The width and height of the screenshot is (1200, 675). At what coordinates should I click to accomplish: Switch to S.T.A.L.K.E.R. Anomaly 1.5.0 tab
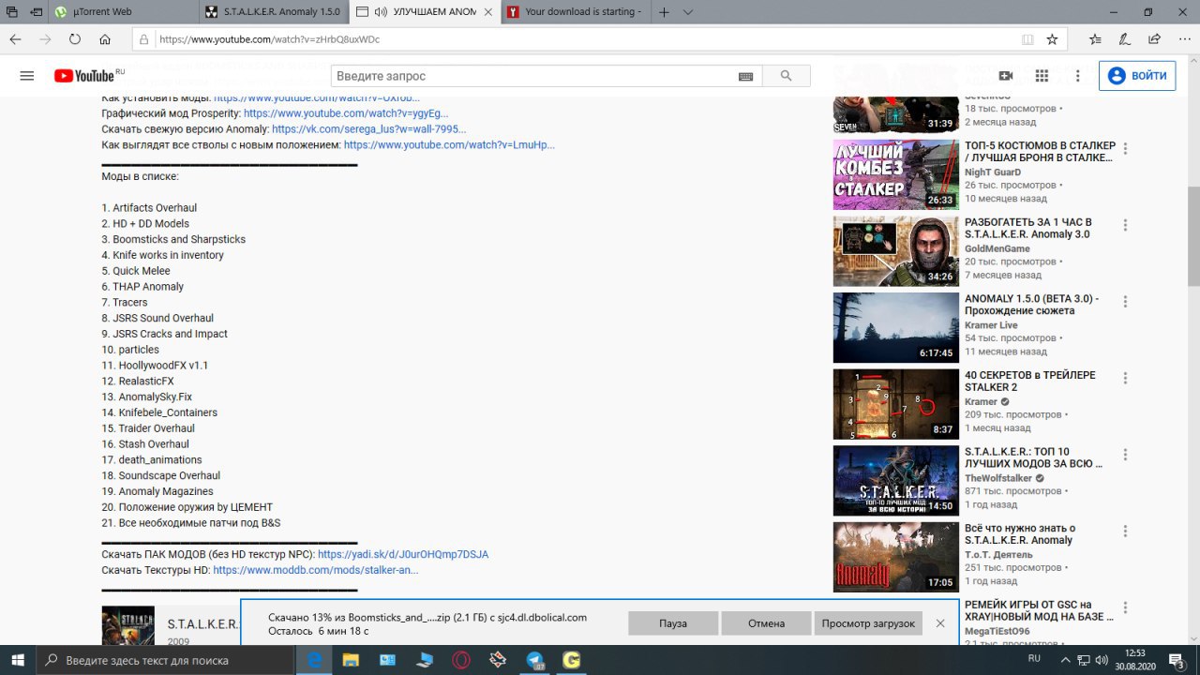click(x=274, y=12)
